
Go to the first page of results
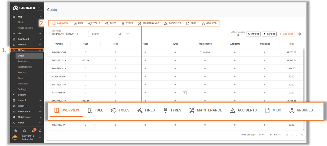(x=287, y=135)
